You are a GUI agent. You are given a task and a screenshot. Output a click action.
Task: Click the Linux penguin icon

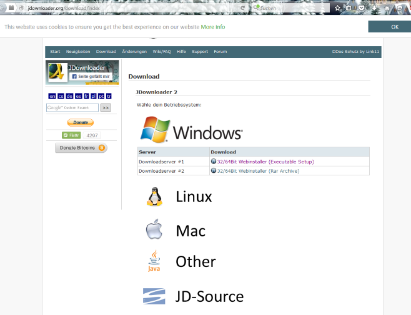pyautogui.click(x=154, y=196)
